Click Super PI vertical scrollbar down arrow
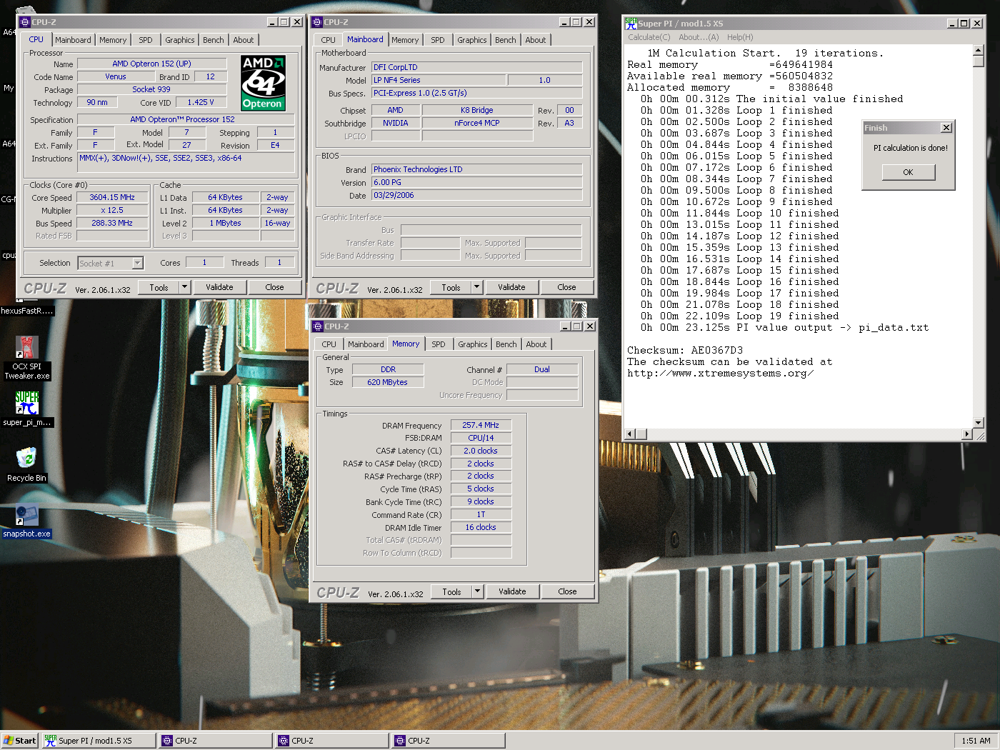 (979, 423)
